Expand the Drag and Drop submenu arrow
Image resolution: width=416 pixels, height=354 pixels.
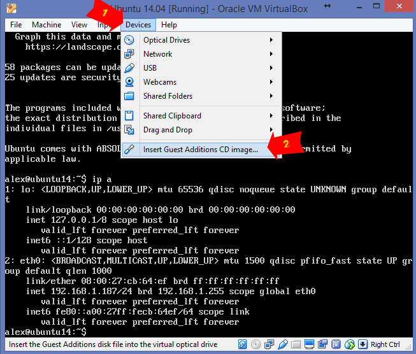click(271, 130)
